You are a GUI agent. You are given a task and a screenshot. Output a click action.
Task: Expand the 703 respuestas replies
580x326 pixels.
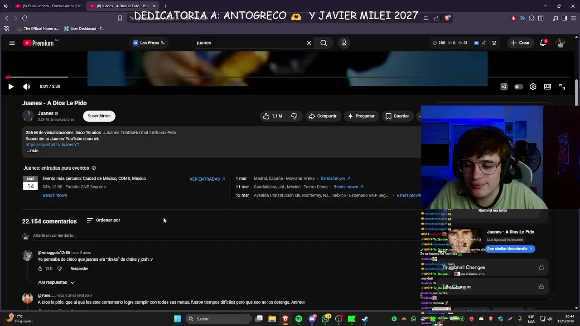click(56, 283)
